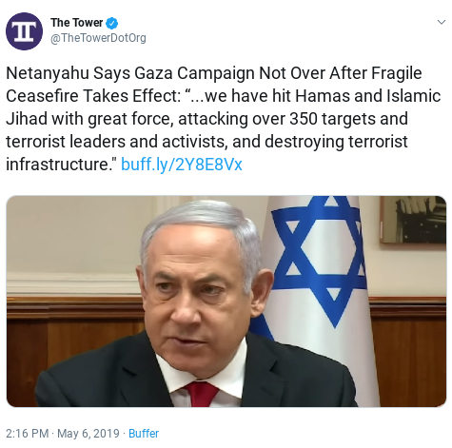Click the blue verified badge

pyautogui.click(x=112, y=23)
